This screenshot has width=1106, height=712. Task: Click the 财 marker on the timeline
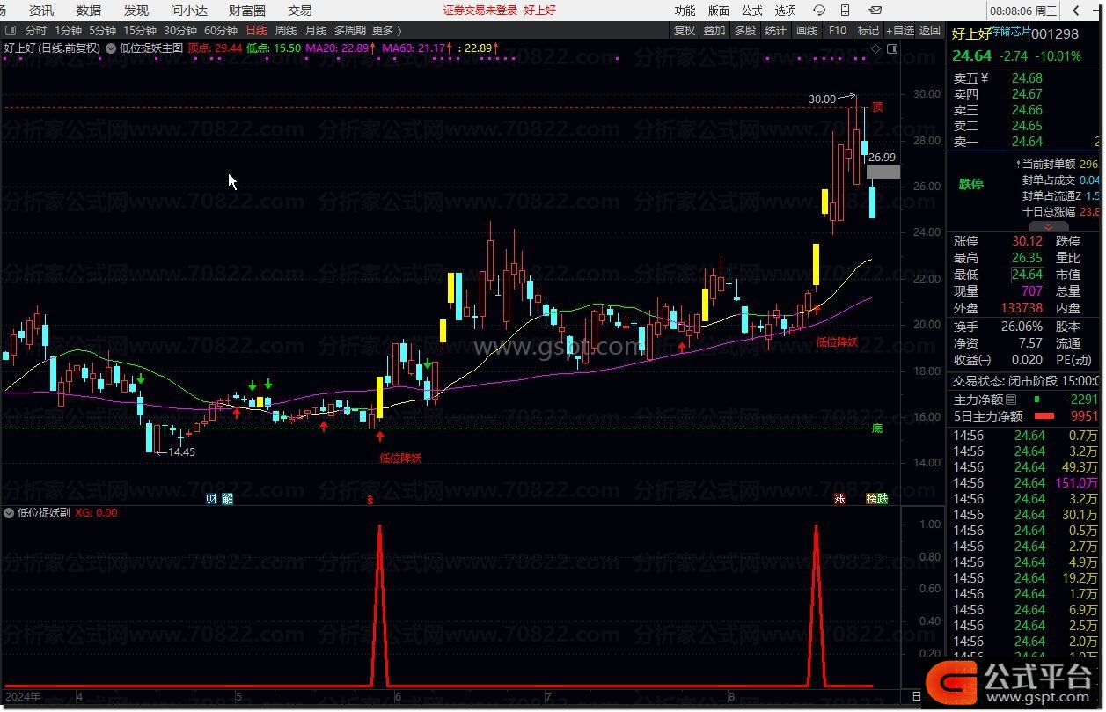(211, 499)
